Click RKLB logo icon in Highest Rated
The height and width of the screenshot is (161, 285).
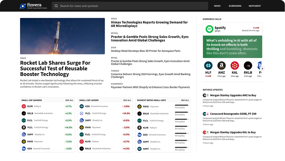139,114
